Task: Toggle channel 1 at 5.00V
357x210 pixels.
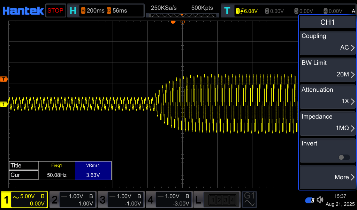Action: (x=24, y=200)
